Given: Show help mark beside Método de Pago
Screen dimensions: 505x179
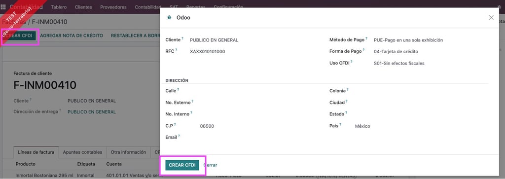Looking at the screenshot, I should (x=366, y=38).
